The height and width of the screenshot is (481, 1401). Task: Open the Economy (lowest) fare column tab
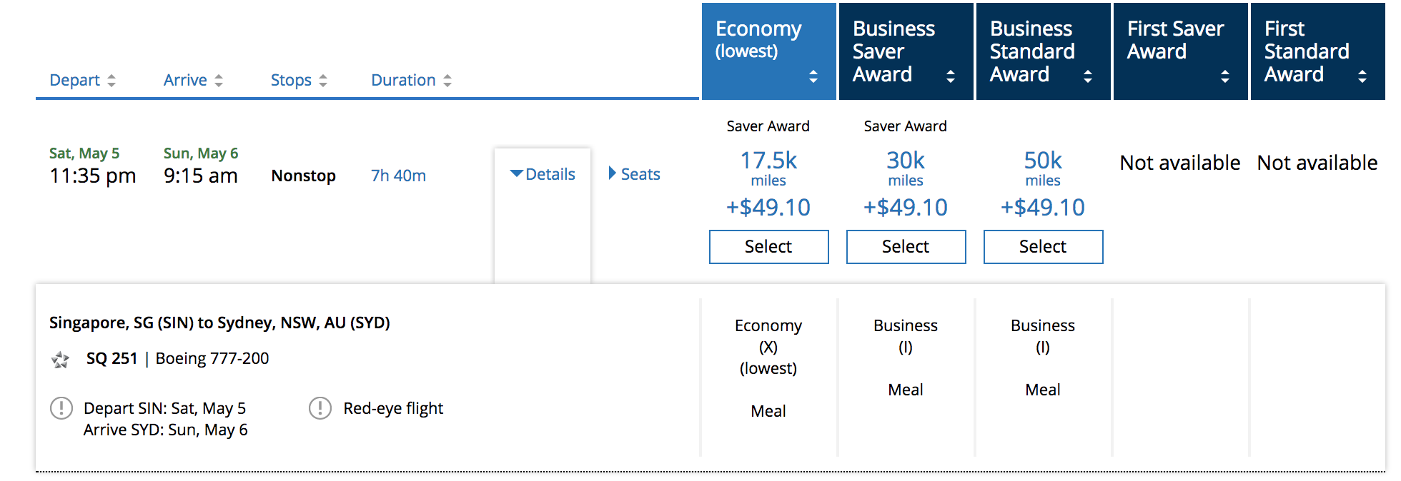click(769, 51)
